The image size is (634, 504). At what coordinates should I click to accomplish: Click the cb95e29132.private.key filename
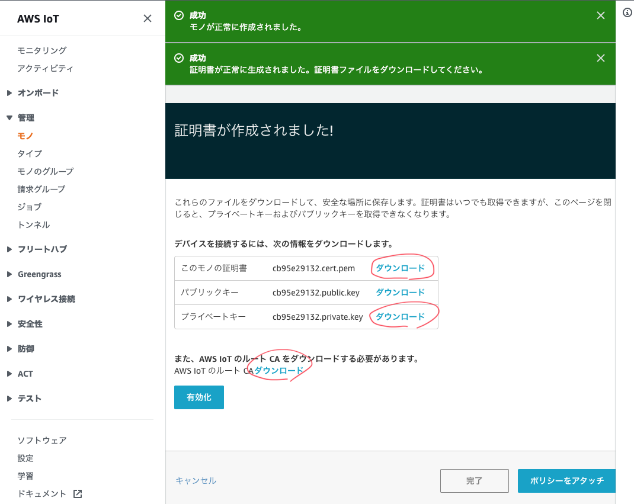pyautogui.click(x=318, y=317)
